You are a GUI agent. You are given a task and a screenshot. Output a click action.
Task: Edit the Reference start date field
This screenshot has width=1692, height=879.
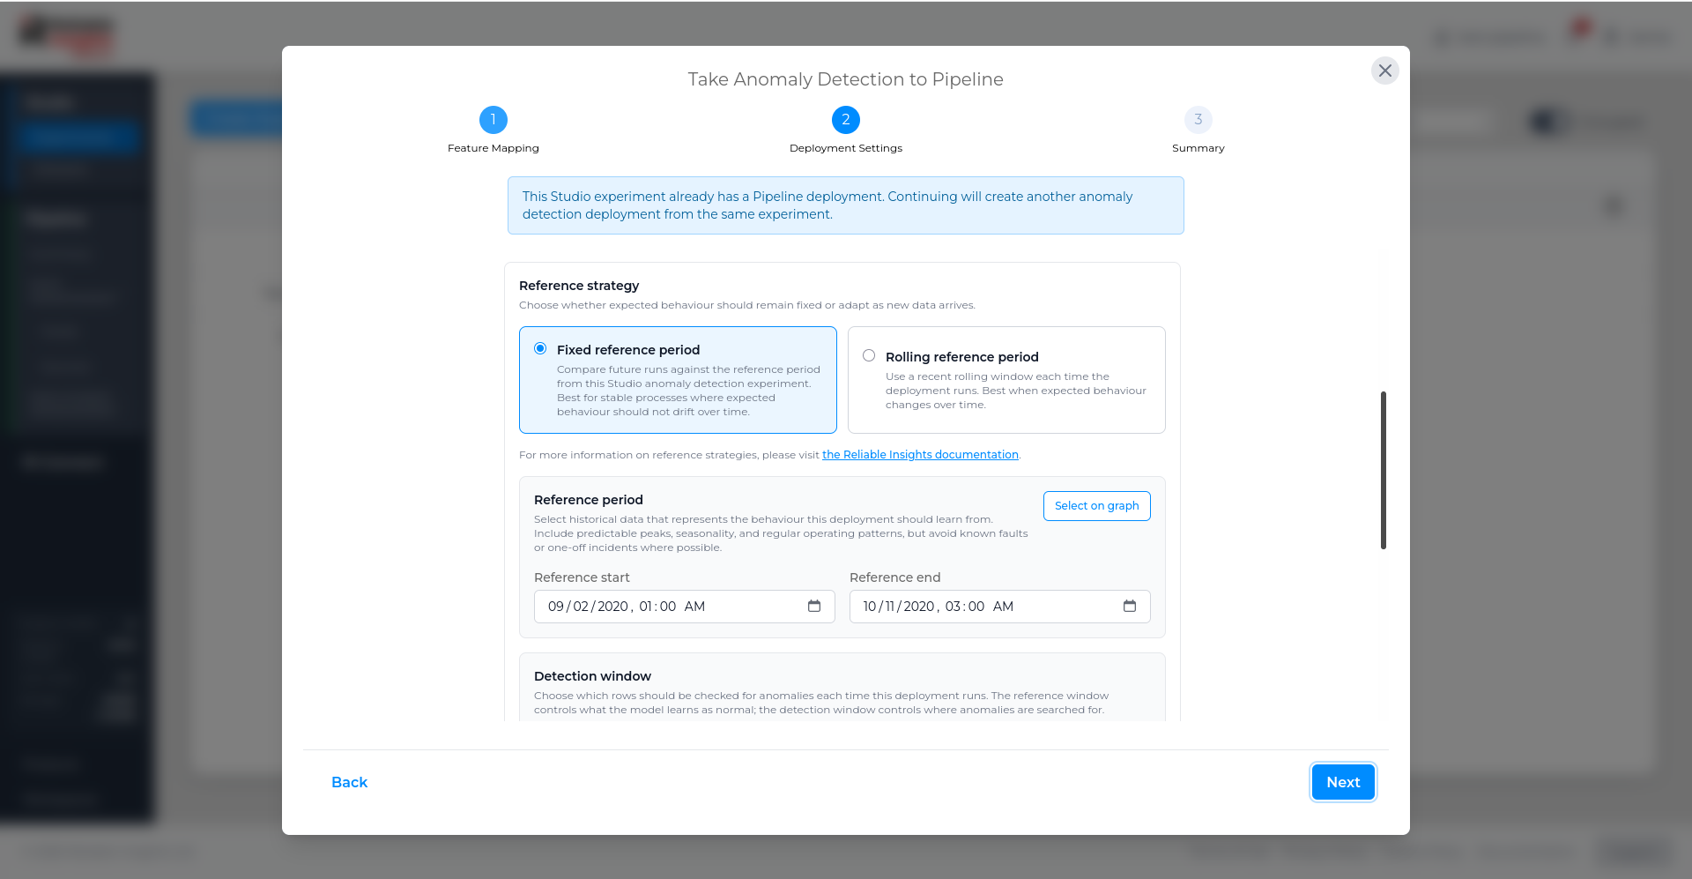point(684,607)
